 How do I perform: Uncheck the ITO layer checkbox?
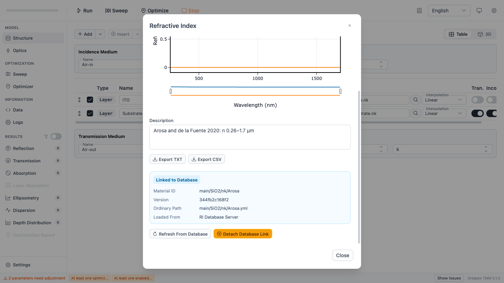click(x=89, y=99)
